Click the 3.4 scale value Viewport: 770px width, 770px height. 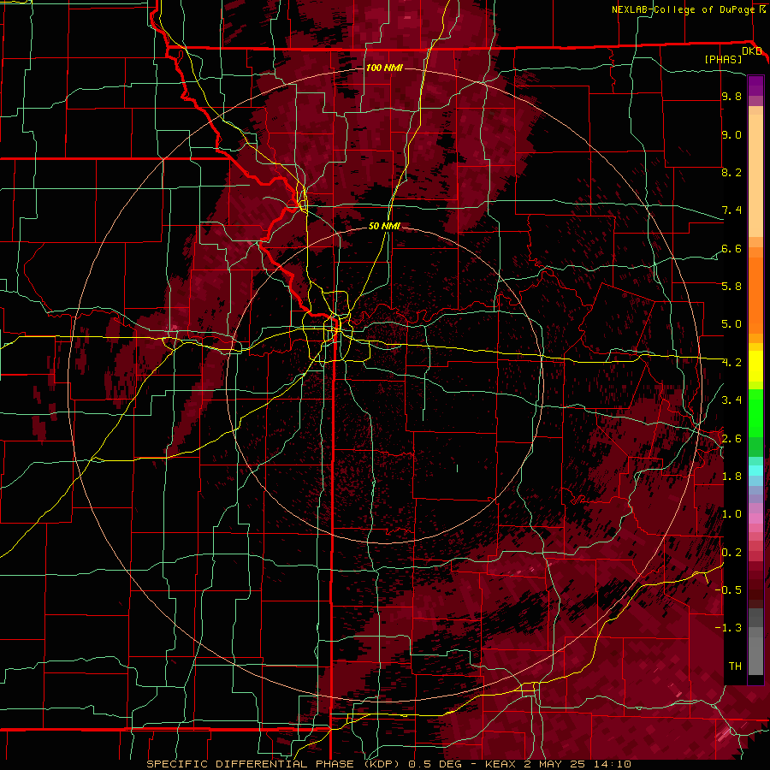731,400
